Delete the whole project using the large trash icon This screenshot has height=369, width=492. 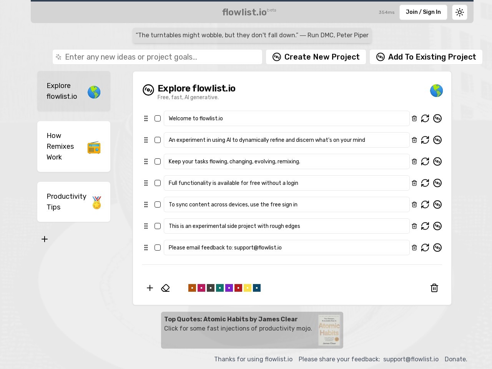(x=434, y=288)
